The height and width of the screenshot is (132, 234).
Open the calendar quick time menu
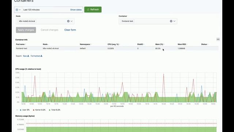point(18,10)
